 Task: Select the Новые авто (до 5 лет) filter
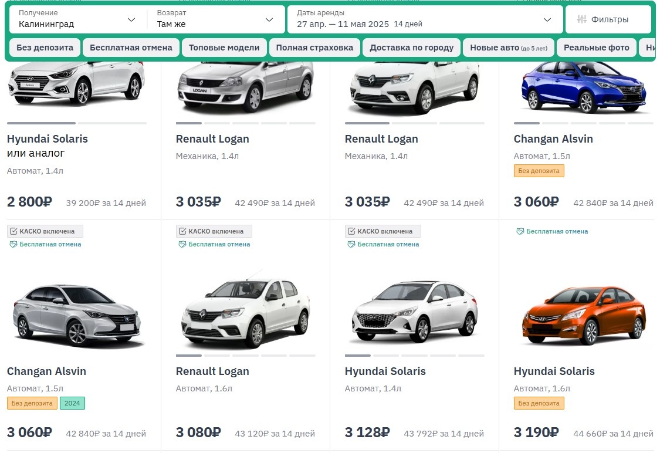[508, 48]
